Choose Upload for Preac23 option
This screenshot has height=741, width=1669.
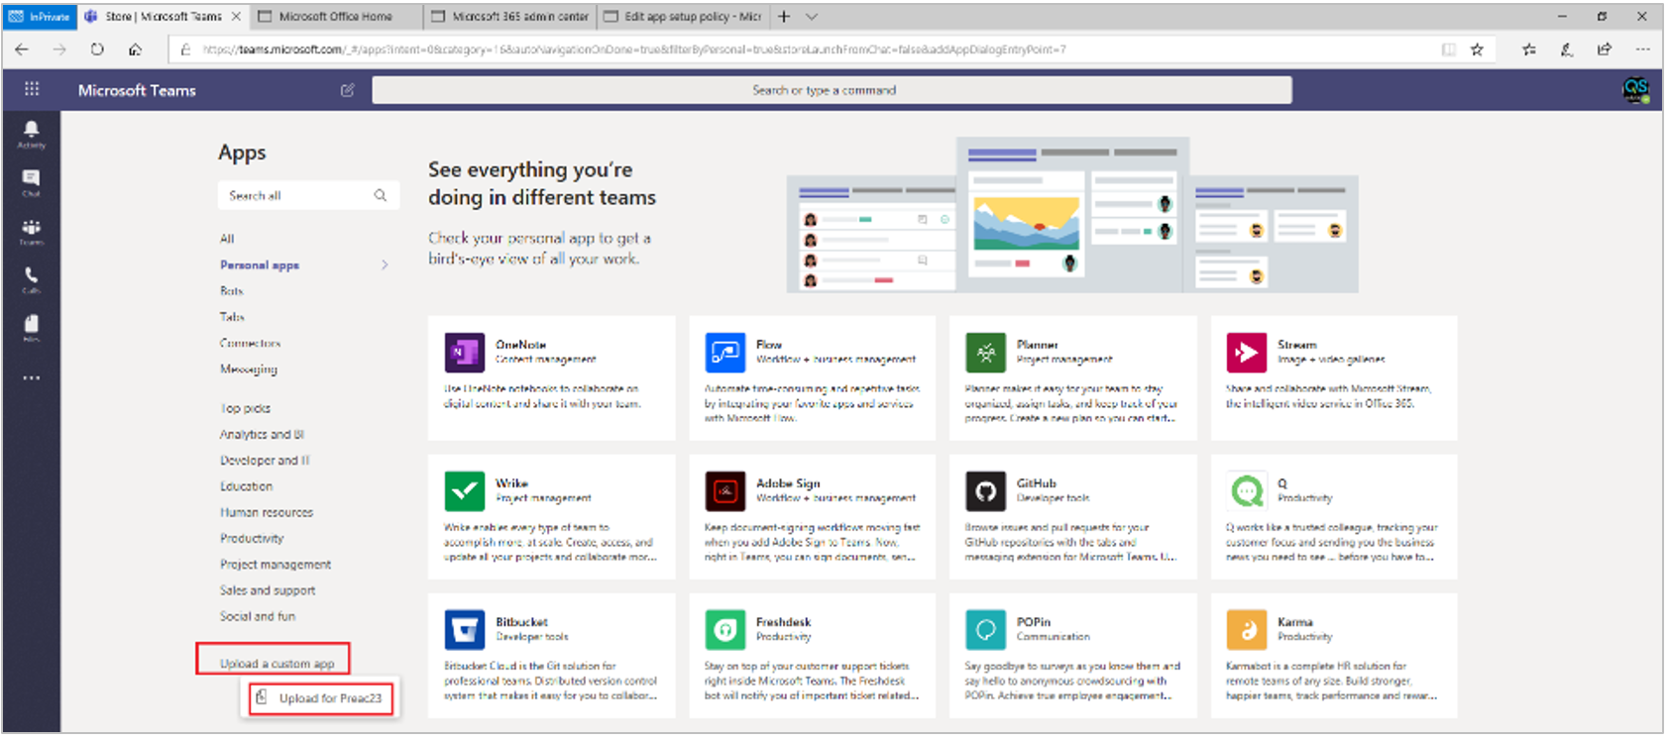(x=321, y=697)
